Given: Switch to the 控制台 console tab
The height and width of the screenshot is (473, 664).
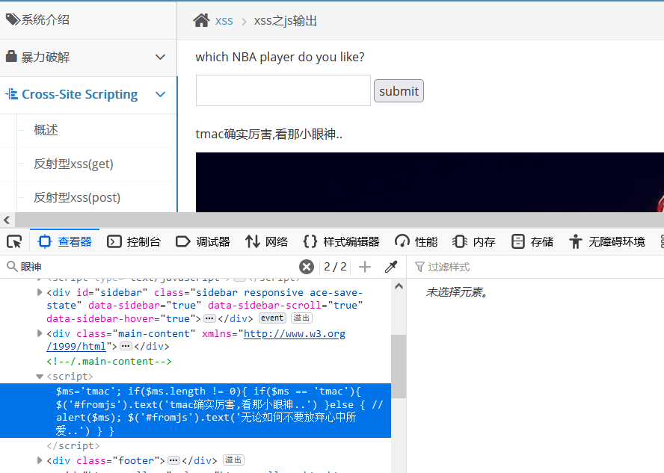Looking at the screenshot, I should 134,241.
